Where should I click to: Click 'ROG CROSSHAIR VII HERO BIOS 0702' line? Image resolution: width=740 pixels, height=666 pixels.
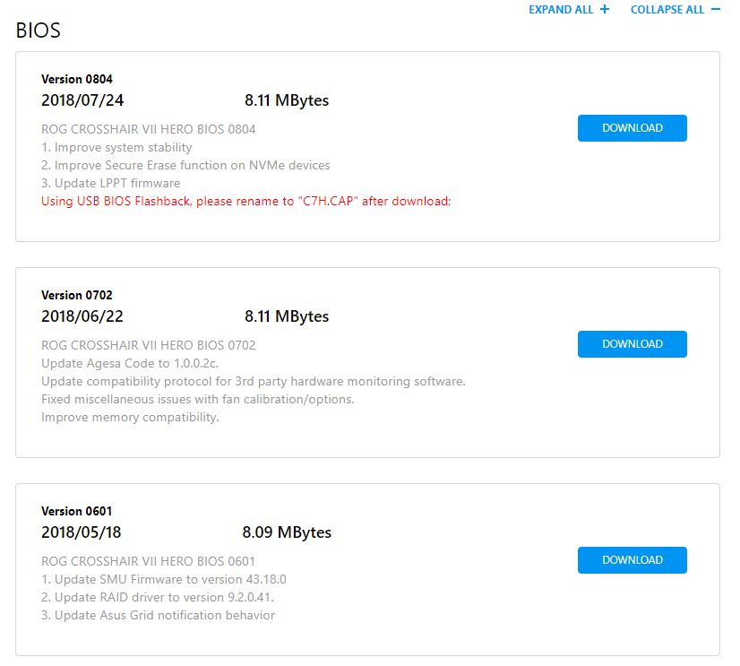148,345
